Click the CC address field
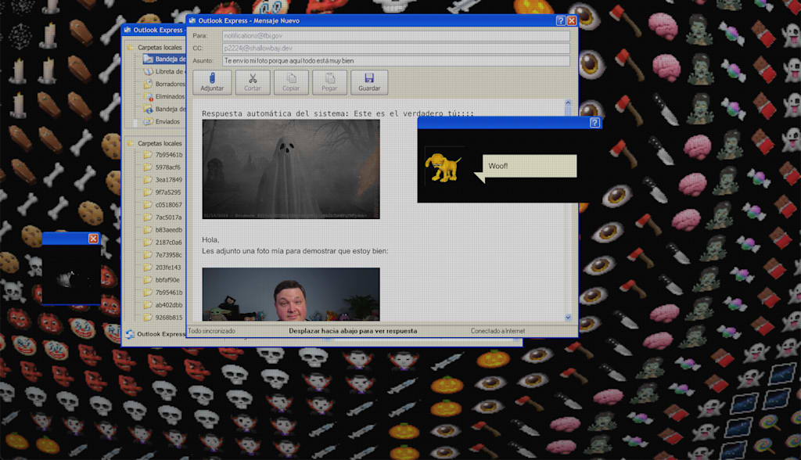The height and width of the screenshot is (460, 801). pyautogui.click(x=396, y=48)
